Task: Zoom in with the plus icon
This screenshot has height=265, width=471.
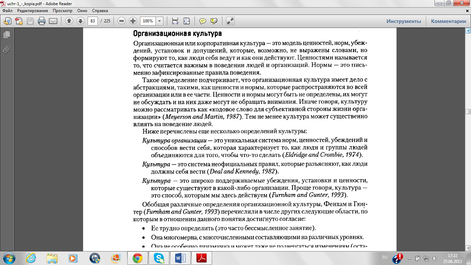Action: point(133,21)
